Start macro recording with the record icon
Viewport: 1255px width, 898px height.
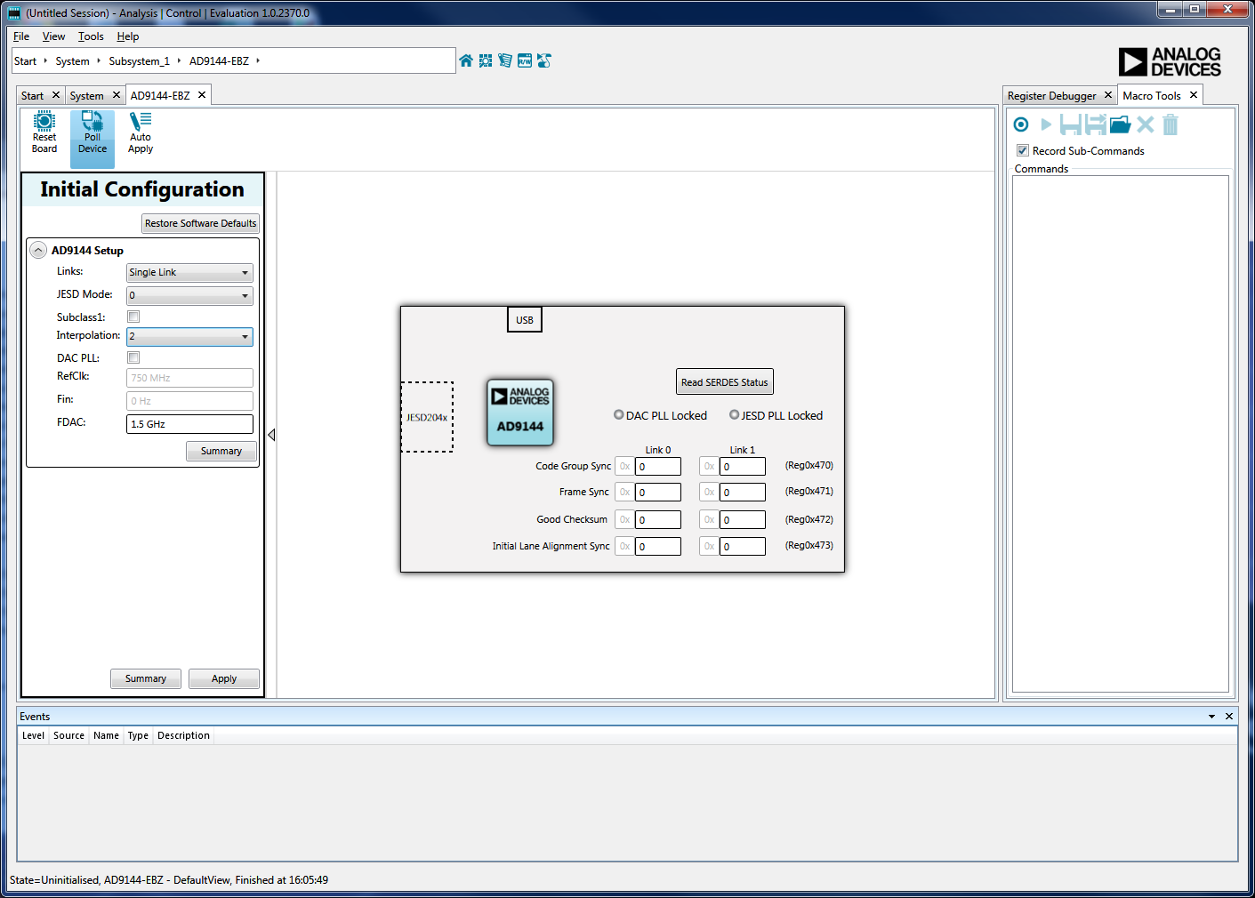pos(1021,124)
